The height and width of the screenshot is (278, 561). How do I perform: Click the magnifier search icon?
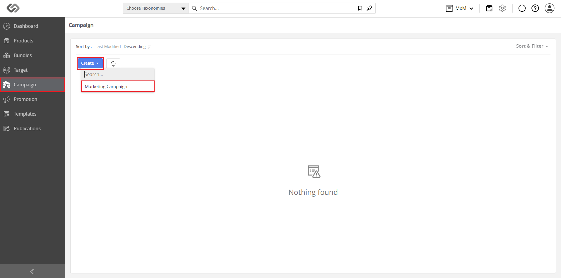click(194, 8)
